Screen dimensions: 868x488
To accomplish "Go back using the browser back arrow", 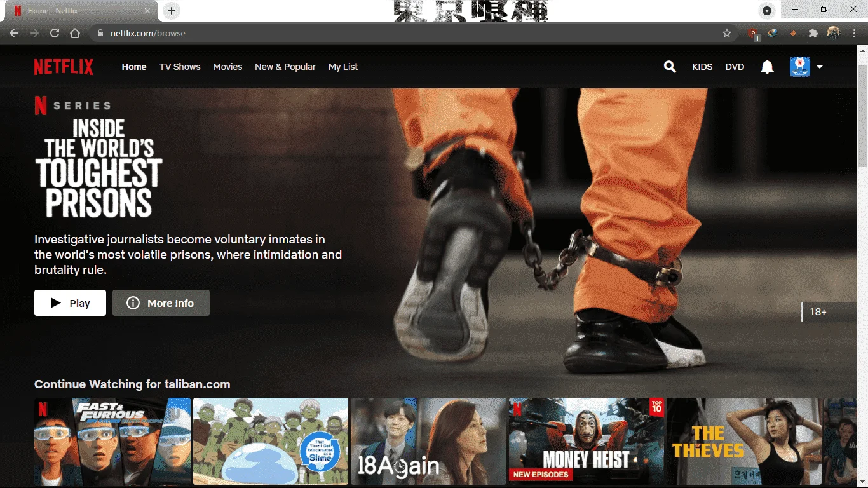I will [x=14, y=33].
